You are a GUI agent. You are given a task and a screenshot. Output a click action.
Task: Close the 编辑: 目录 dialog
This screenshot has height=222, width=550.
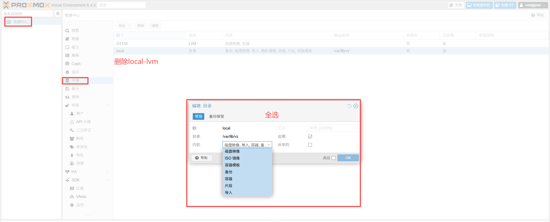tap(356, 106)
